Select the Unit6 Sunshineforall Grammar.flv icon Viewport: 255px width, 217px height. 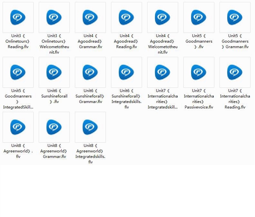pyautogui.click(x=90, y=72)
